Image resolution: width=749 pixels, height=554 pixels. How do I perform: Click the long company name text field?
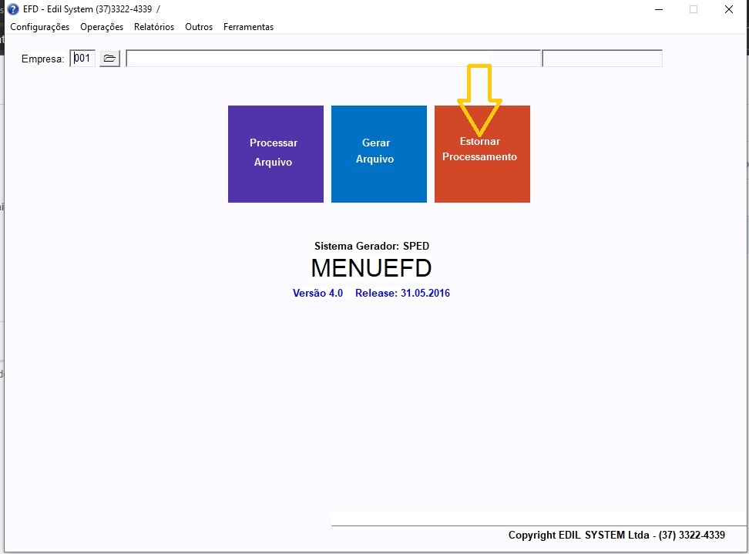(333, 59)
